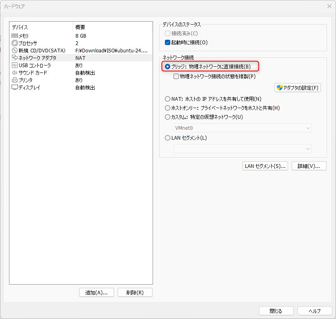
Task: Click the USB controller icon
Action: (15, 65)
